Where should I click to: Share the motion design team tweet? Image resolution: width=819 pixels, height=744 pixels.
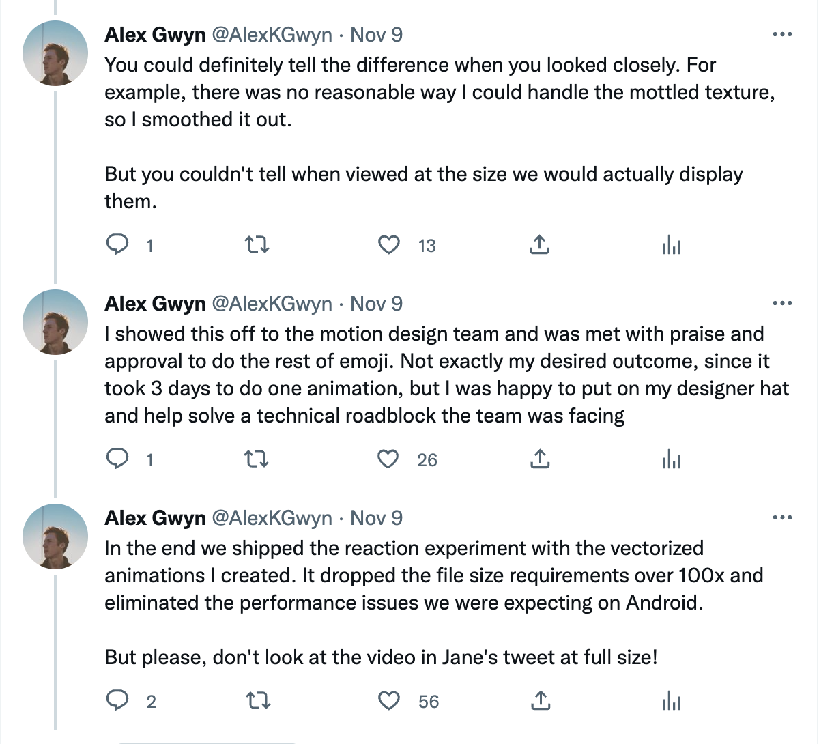[539, 459]
